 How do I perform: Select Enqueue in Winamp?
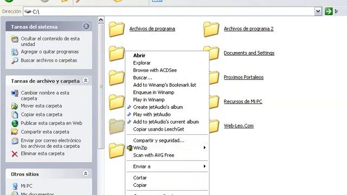(168, 93)
